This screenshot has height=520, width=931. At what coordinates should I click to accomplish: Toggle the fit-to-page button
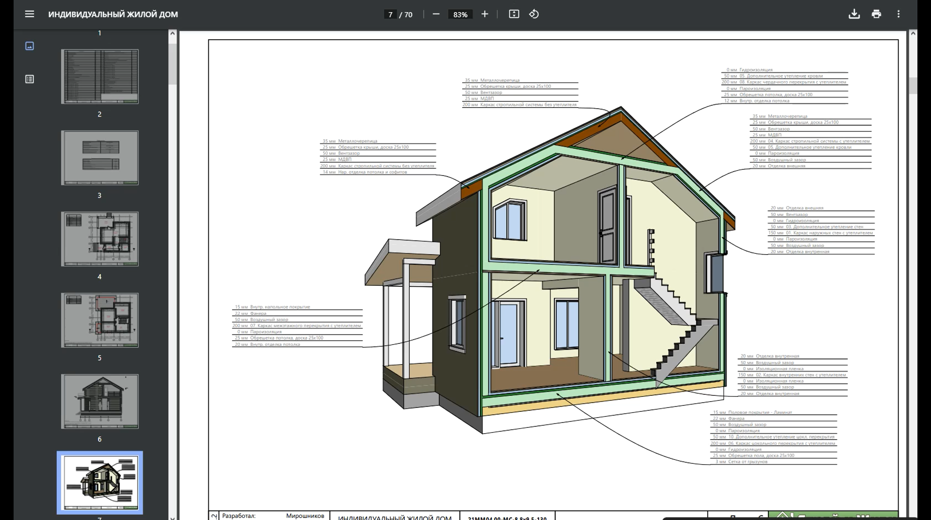pyautogui.click(x=514, y=14)
